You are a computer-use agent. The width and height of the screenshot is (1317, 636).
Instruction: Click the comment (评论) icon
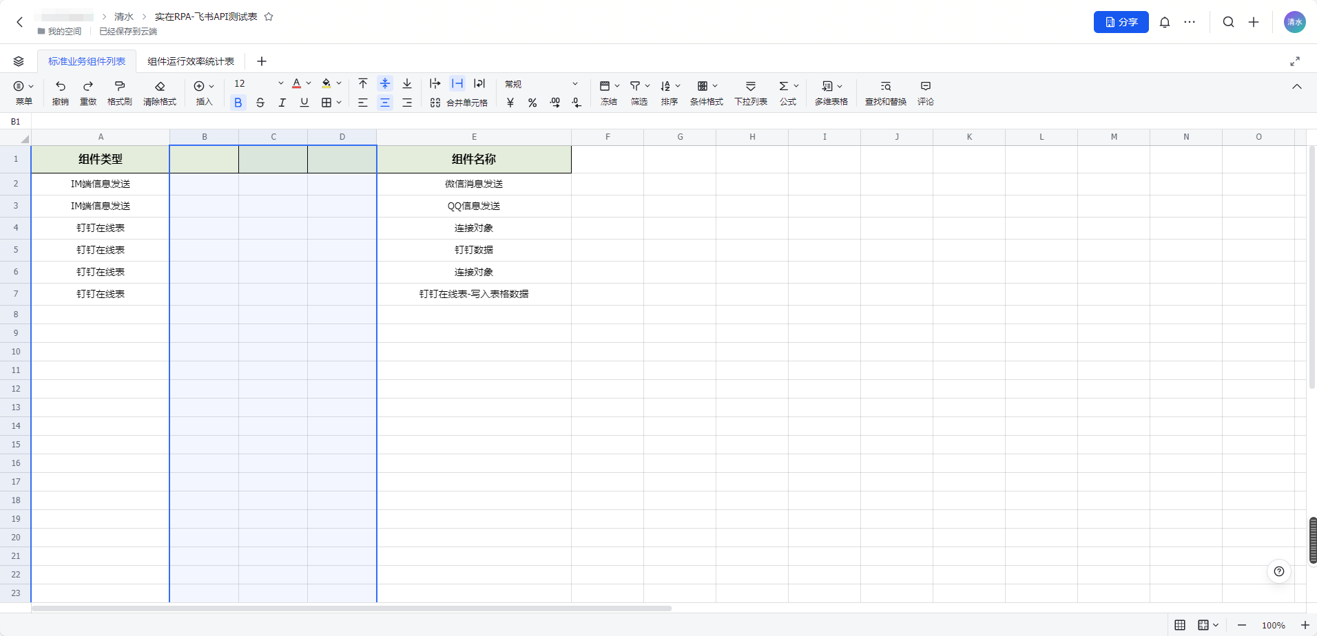(x=926, y=86)
